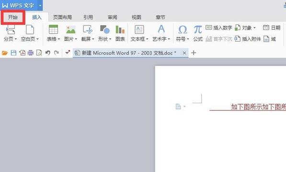This screenshot has width=286, height=172.
Task: Click the Omega symbol (符号) icon
Action: 183,30
